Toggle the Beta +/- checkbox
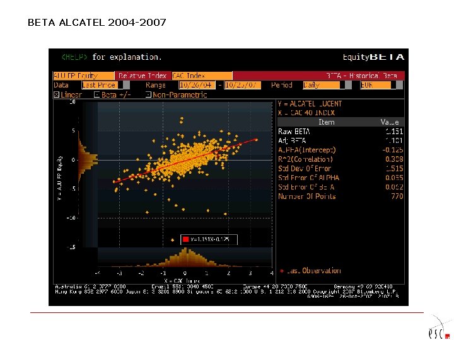The width and height of the screenshot is (454, 340). (97, 94)
